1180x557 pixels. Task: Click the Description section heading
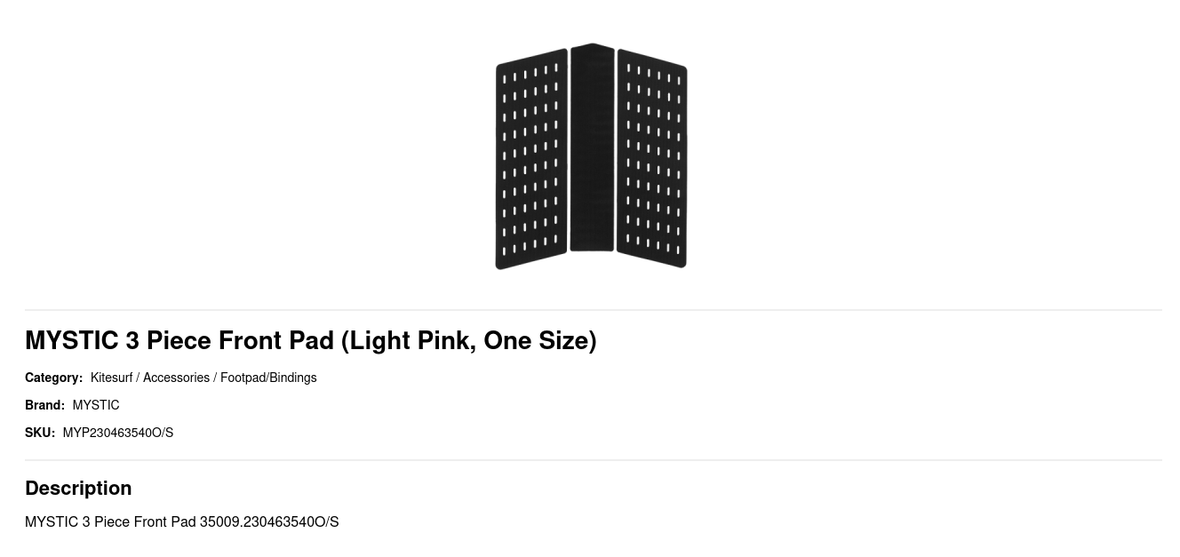[x=78, y=488]
